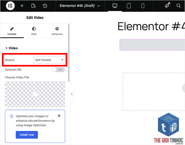Add a new element with the plus icon
The image size is (185, 145).
pos(22,6)
